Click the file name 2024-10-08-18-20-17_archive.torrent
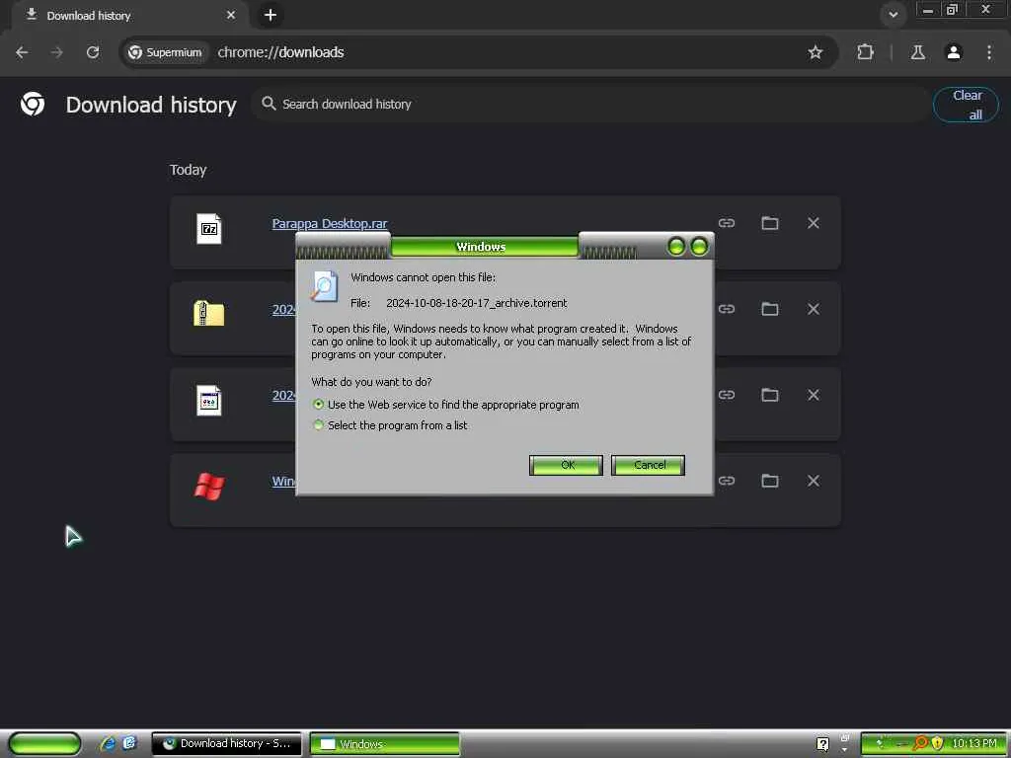Viewport: 1011px width, 758px height. (477, 303)
